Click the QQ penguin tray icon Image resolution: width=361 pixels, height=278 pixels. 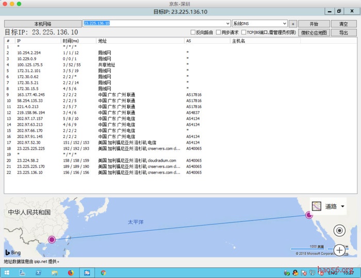pos(296,273)
